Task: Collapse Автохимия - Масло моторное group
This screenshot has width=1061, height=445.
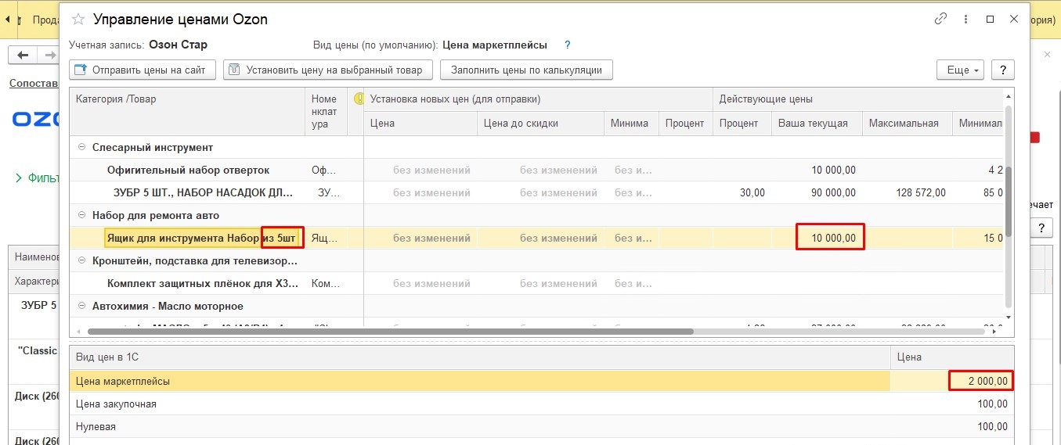Action: (81, 306)
